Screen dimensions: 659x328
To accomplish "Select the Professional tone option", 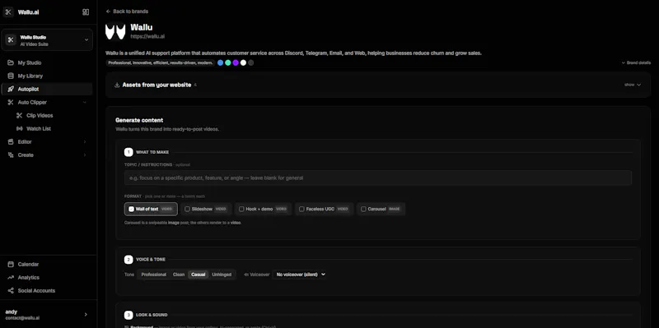I will point(154,275).
